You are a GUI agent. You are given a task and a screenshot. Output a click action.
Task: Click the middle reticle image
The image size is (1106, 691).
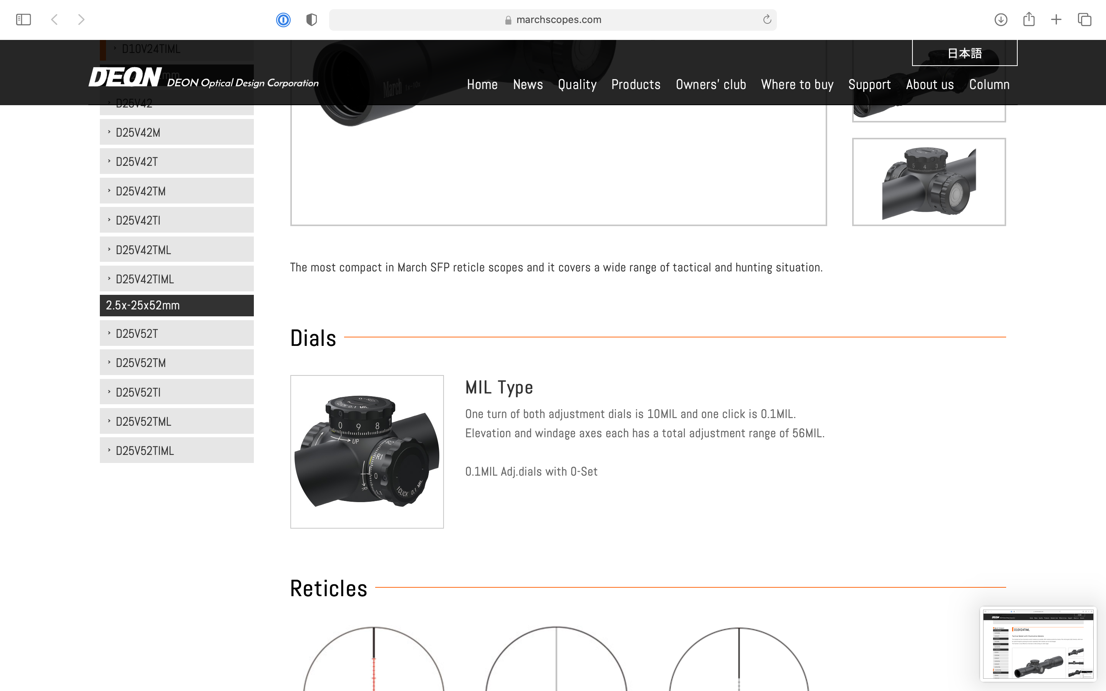click(x=556, y=658)
